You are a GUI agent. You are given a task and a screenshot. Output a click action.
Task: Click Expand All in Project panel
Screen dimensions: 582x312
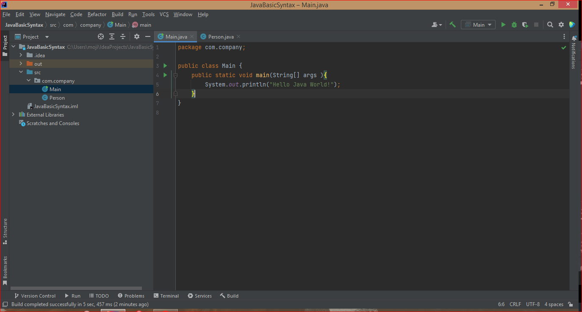pos(112,36)
